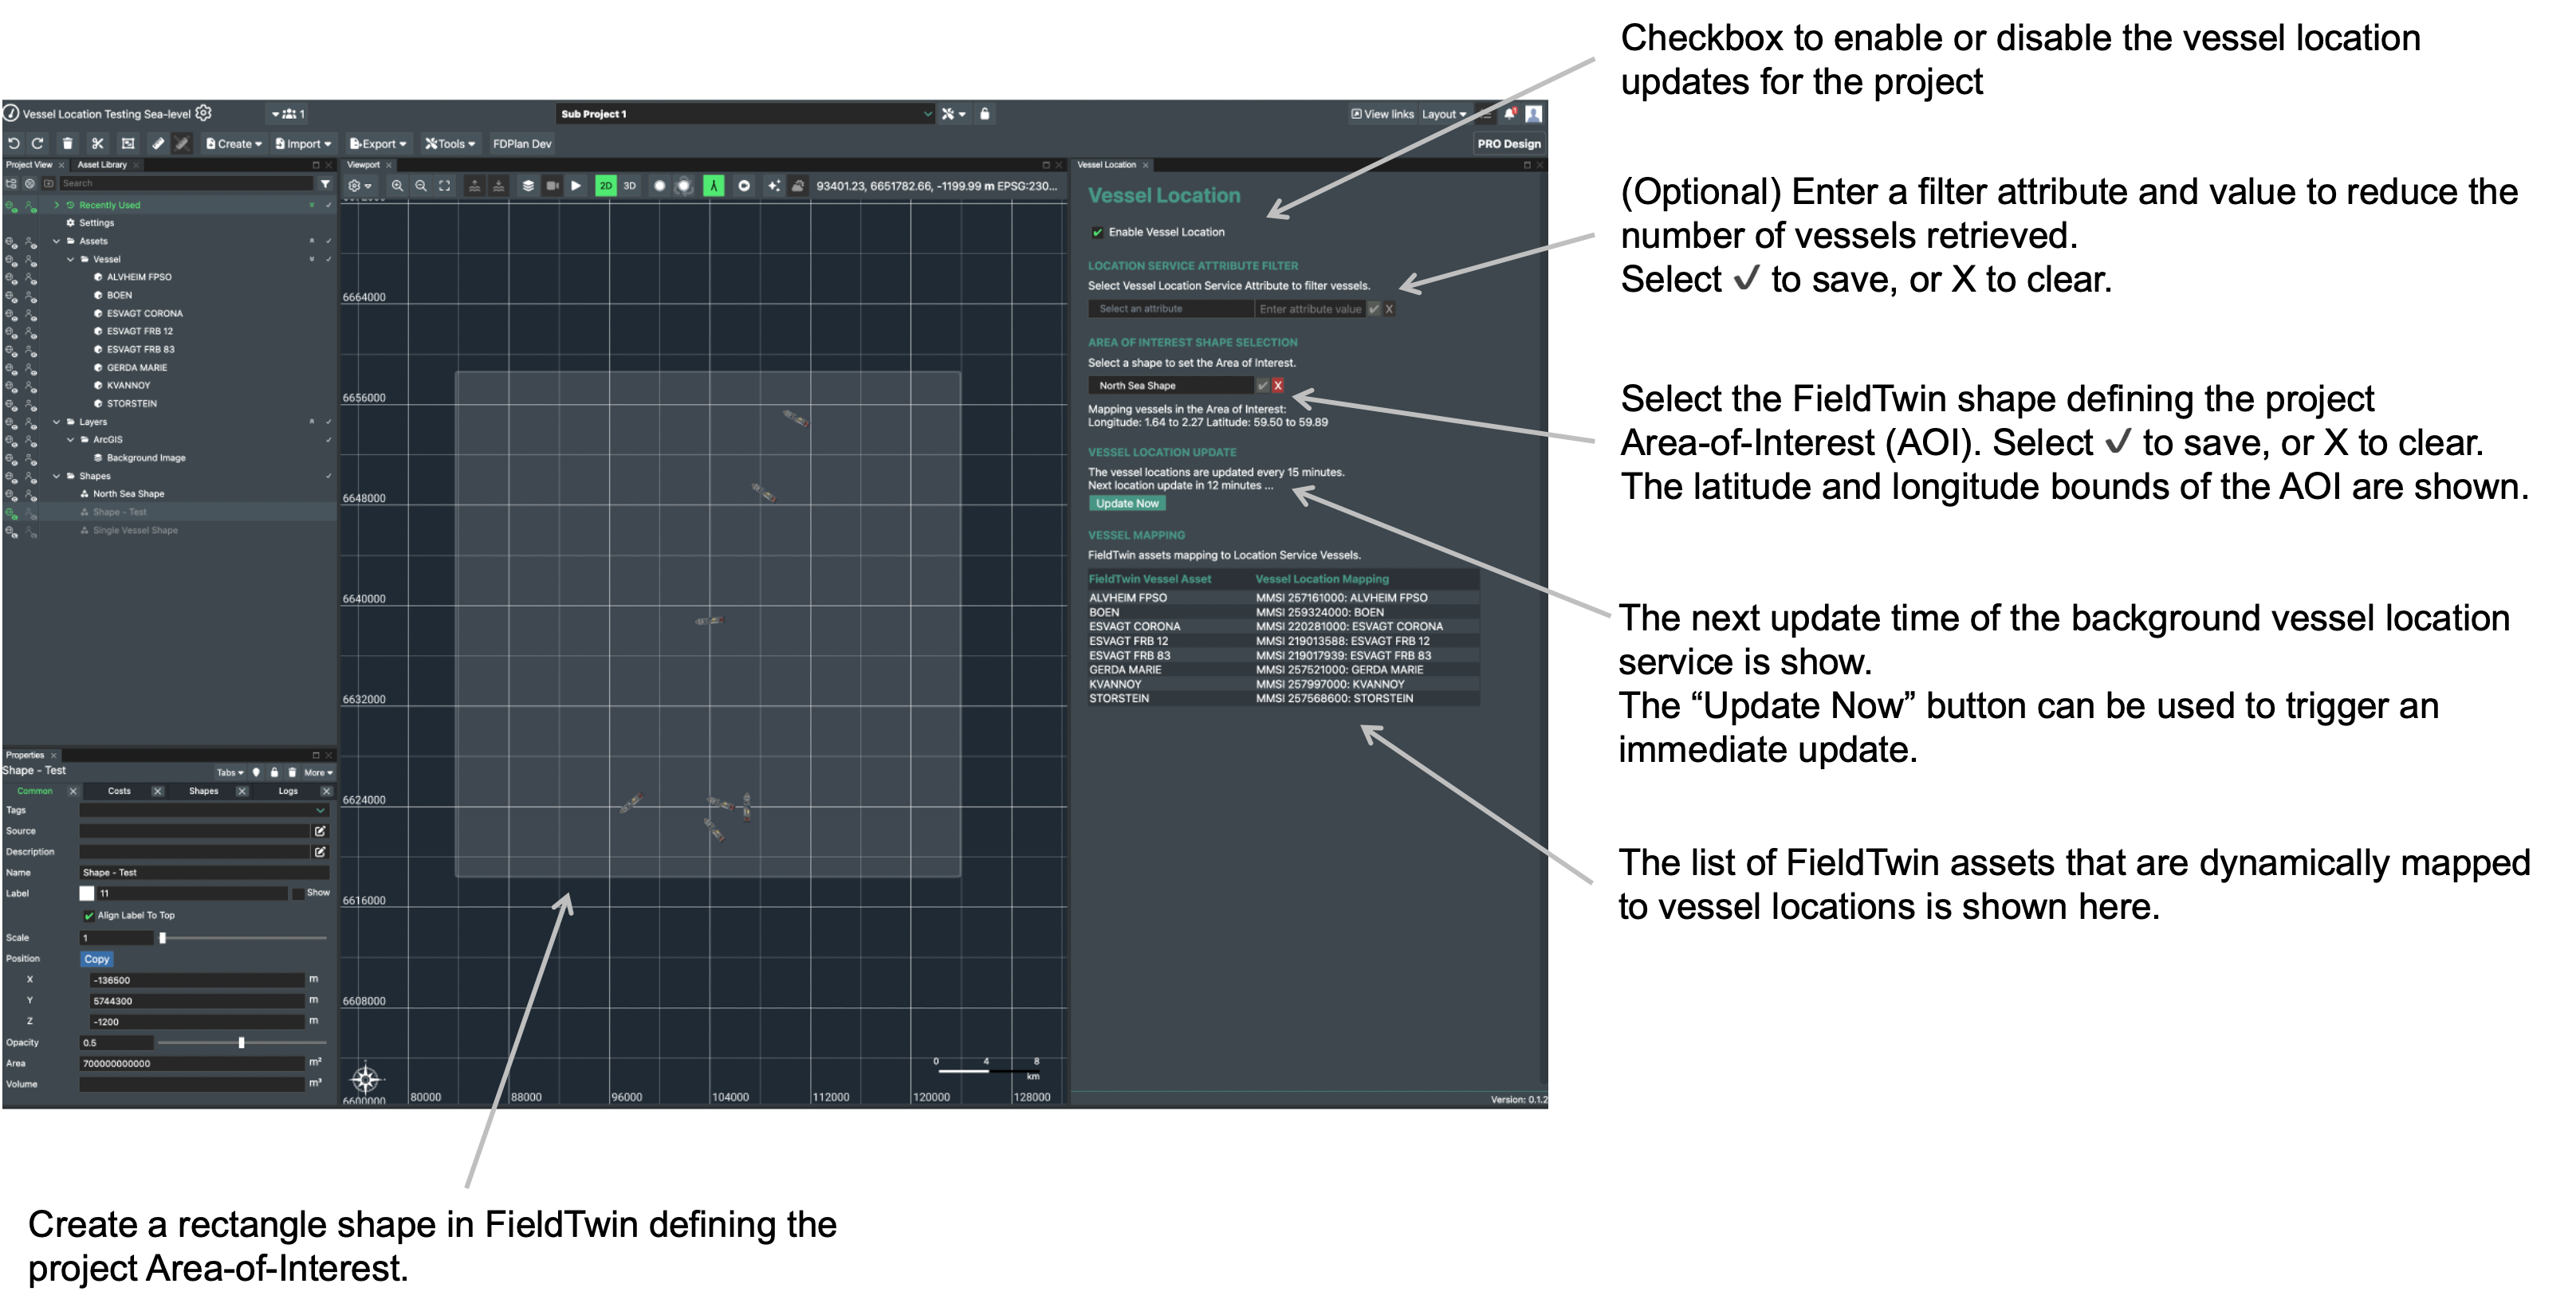Click the play button in viewport toolbar
2576x1315 pixels.
point(576,186)
